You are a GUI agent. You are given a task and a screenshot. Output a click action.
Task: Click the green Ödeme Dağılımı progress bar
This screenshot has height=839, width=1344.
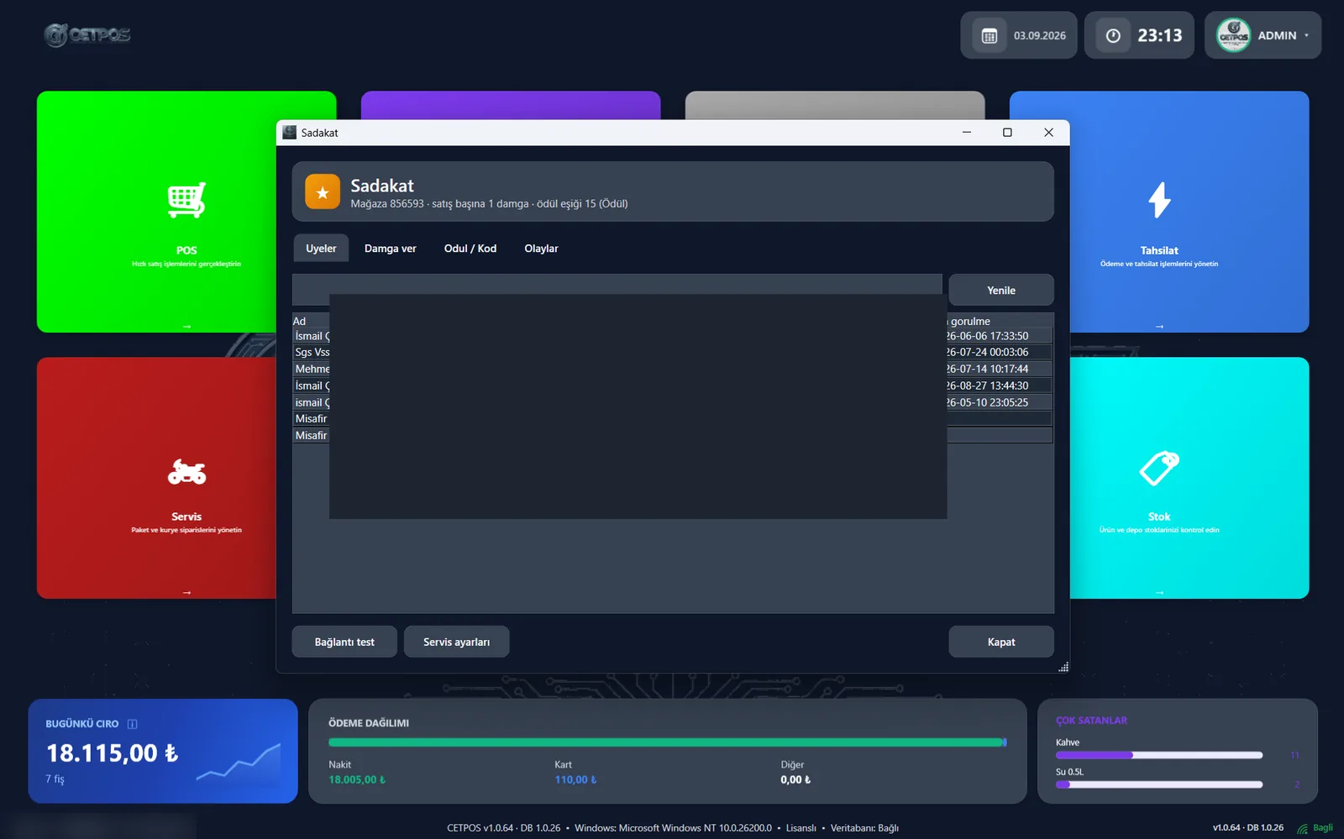(x=667, y=742)
